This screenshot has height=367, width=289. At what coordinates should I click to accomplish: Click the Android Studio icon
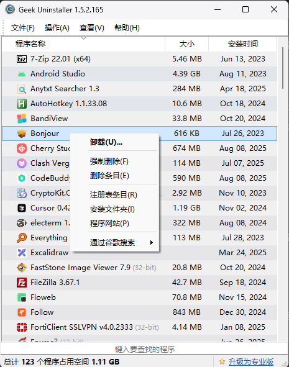click(22, 74)
